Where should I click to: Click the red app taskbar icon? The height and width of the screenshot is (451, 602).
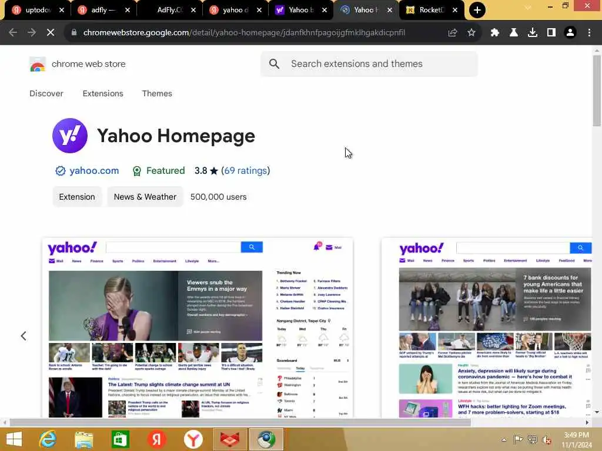[x=230, y=439]
